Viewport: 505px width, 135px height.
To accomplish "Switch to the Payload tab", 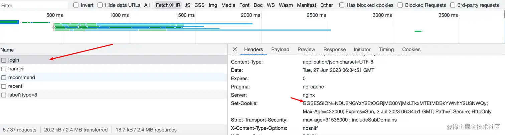I will click(x=280, y=49).
